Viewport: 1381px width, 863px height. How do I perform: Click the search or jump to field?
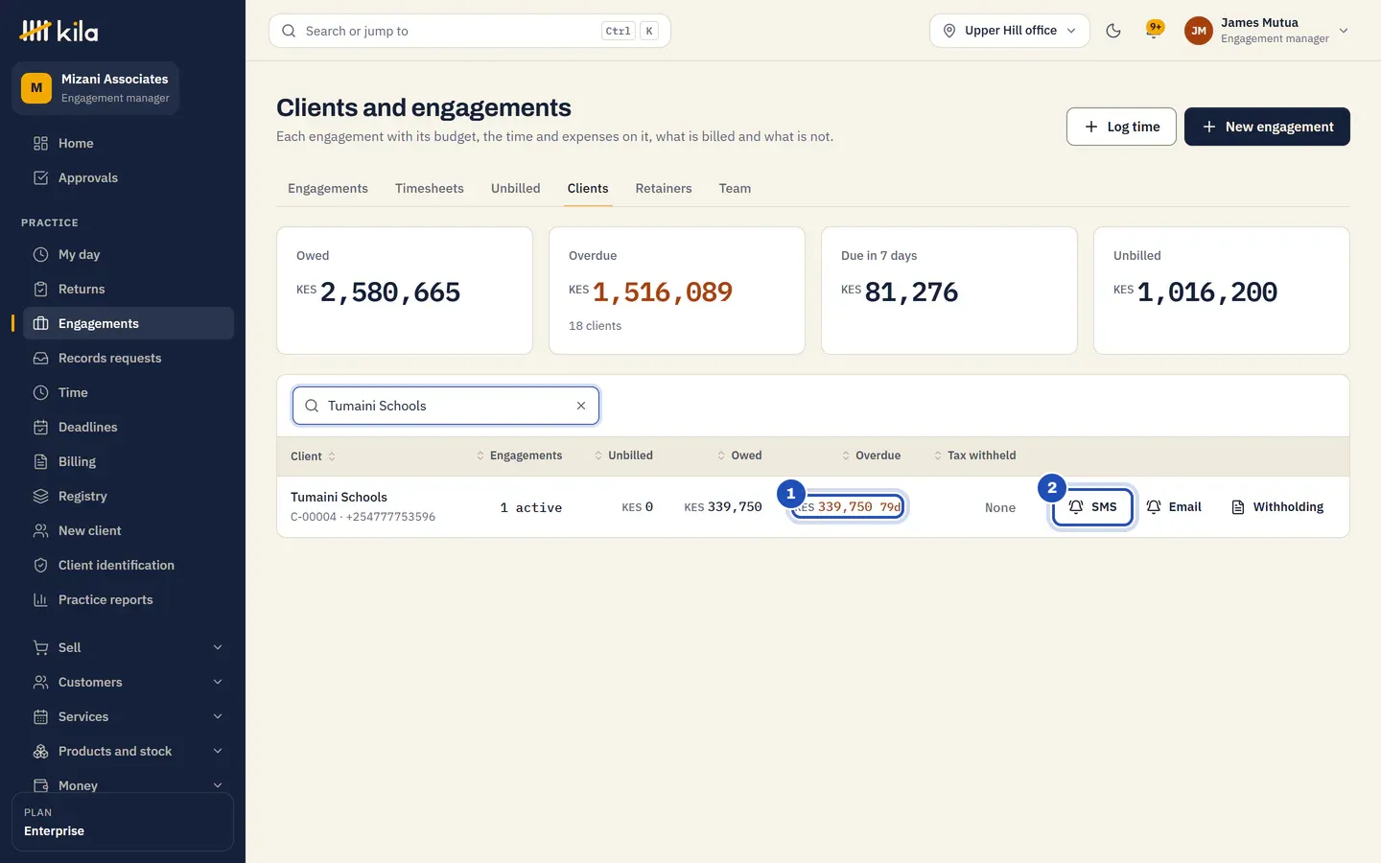(x=470, y=31)
